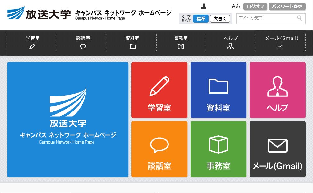Click the magnifier search icon
This screenshot has height=193, width=313.
pos(299,18)
